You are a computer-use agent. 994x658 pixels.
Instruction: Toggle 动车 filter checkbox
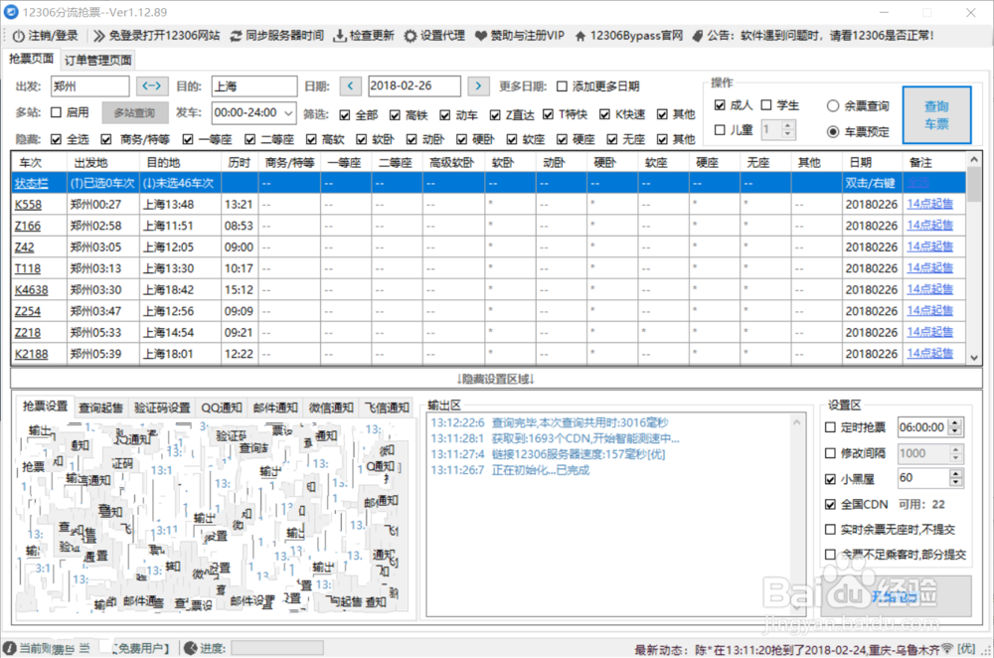(445, 114)
